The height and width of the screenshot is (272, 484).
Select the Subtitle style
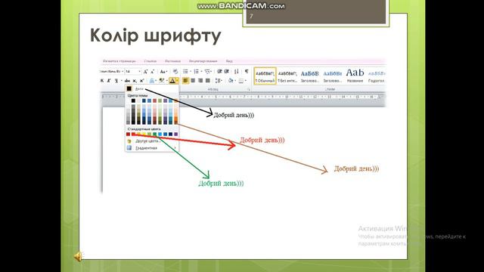377,76
